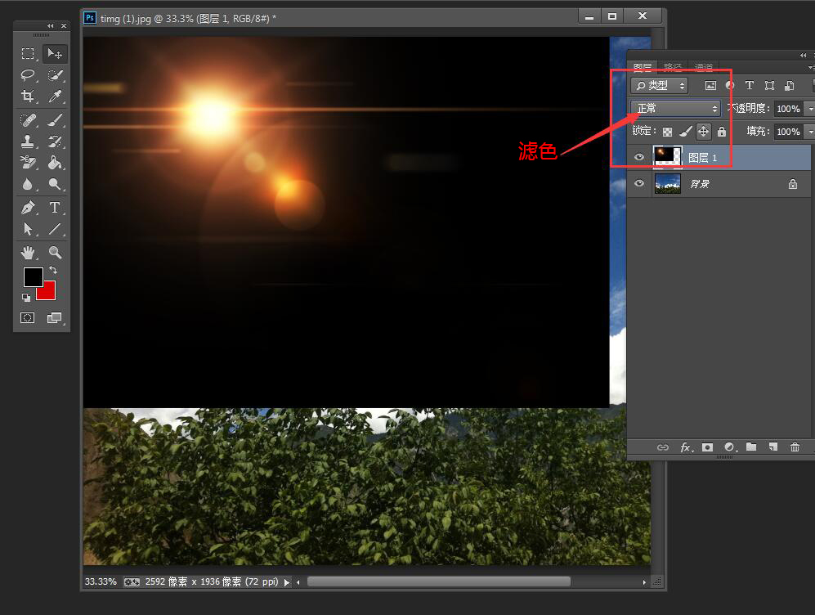The width and height of the screenshot is (815, 615).
Task: Select the Eyedropper tool
Action: coord(55,97)
